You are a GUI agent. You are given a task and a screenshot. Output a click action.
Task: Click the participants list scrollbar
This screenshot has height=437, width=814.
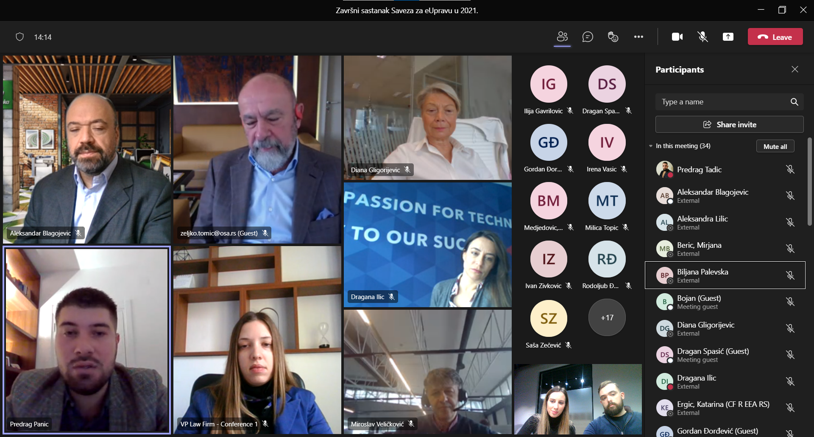point(810,182)
